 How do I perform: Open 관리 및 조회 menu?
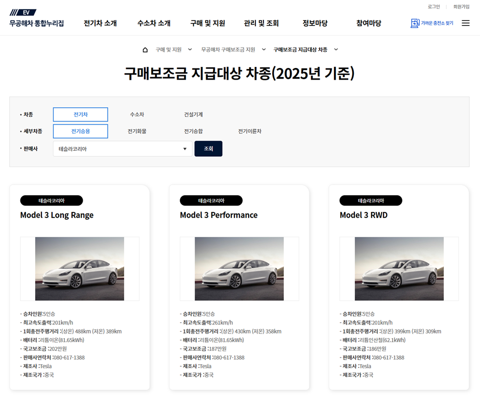coord(261,23)
